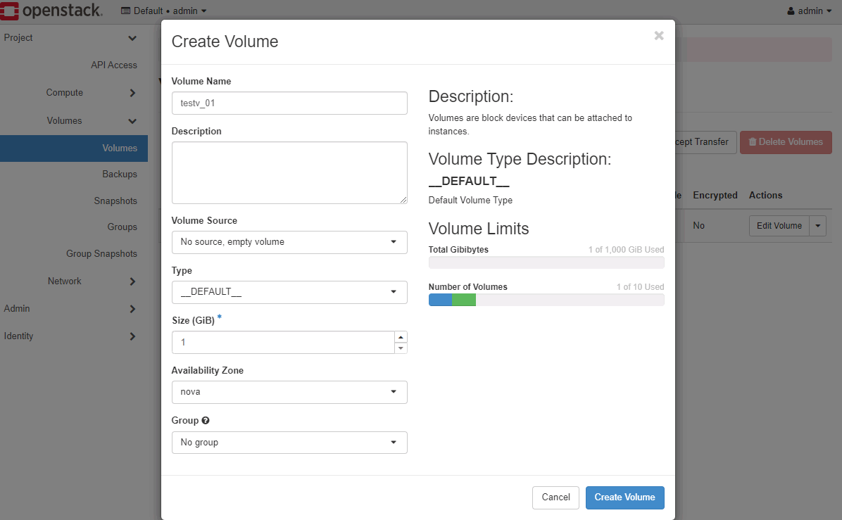Open the admin user menu
Screen dimensions: 842x520
810,11
